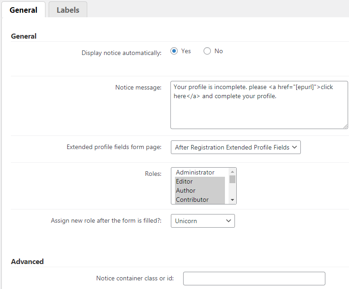Click the Roles list scroll up arrow
This screenshot has height=289, width=349.
[x=232, y=172]
